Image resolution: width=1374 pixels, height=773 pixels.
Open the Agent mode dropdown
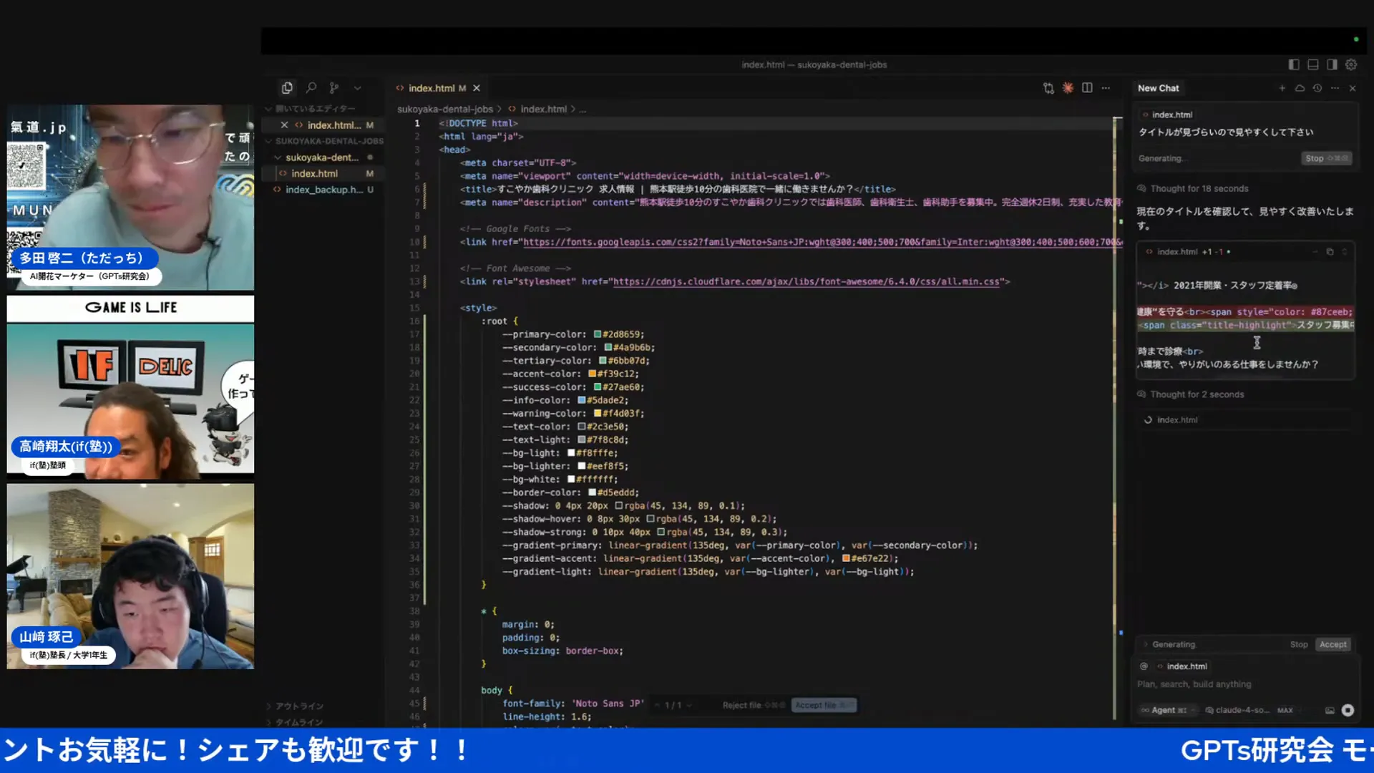point(1168,710)
